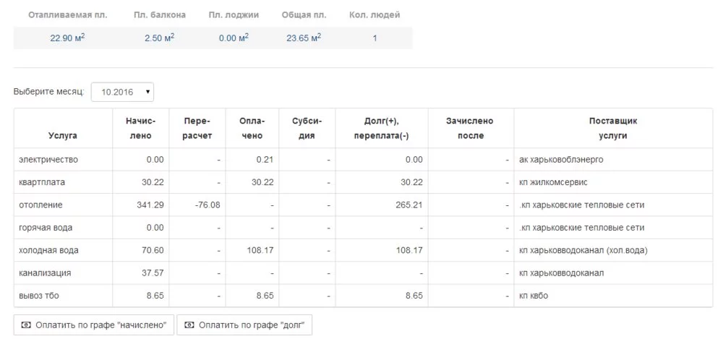Select the 'электричество' service row

click(48, 159)
